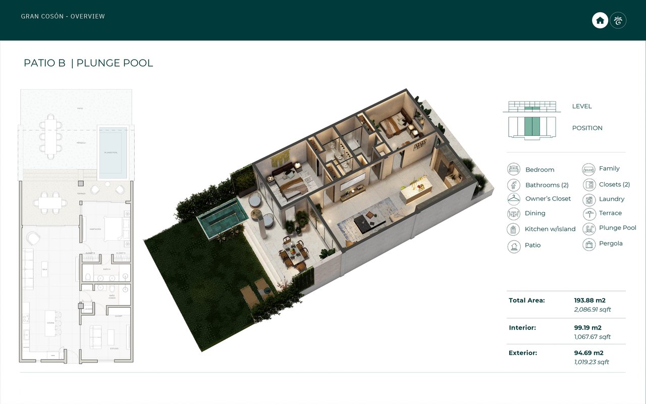Click the Owner's Closet hanger icon

coord(514,199)
